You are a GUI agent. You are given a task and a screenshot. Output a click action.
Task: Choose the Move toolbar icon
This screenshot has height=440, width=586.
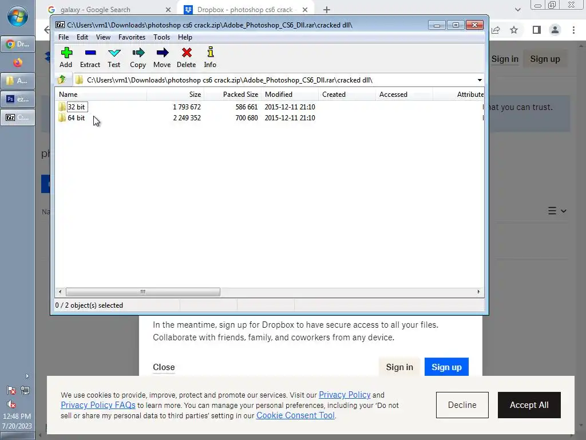162,58
